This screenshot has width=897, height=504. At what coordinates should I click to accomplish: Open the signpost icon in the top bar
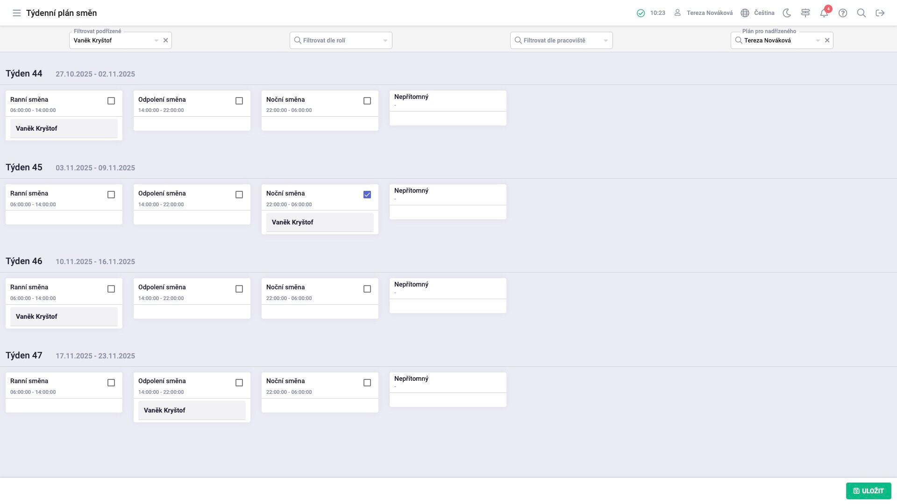click(805, 13)
